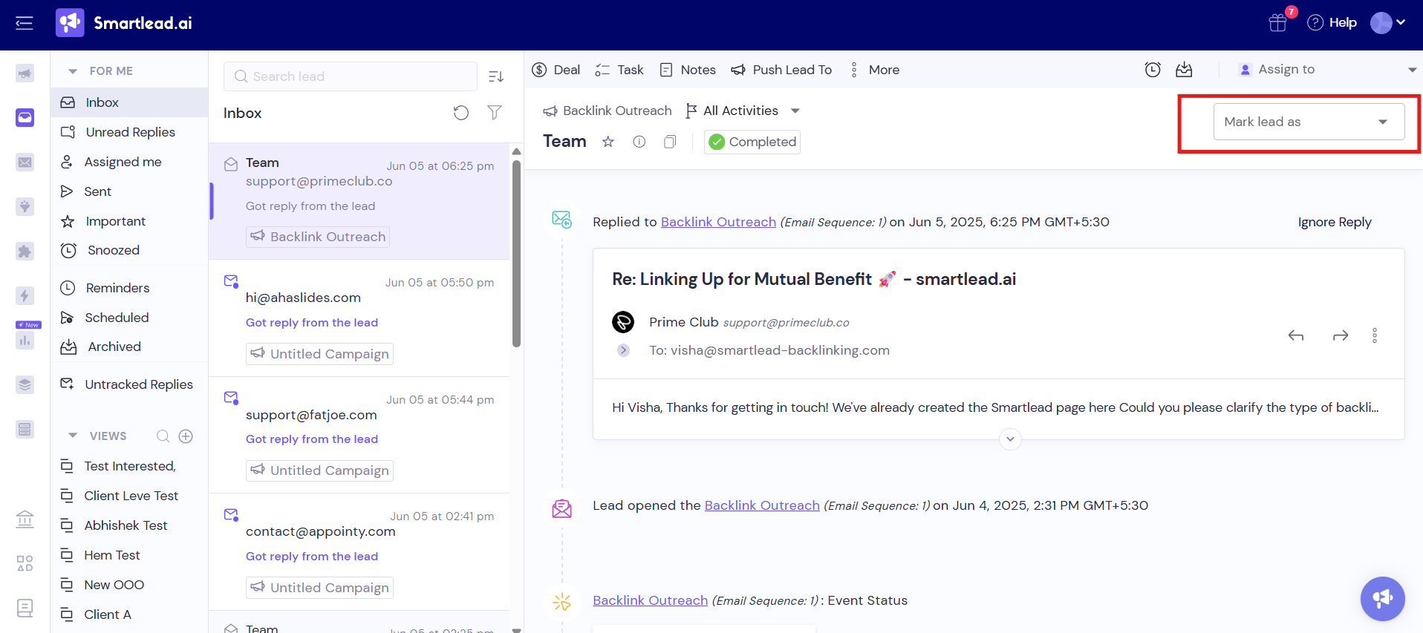Open the 'Abhishek Test' view
1423x633 pixels.
(x=129, y=525)
